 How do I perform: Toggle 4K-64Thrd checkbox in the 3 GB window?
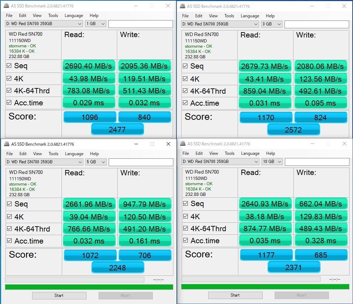185,90
